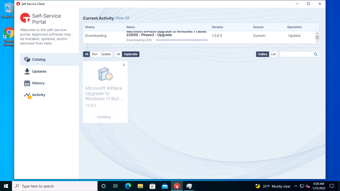The width and height of the screenshot is (340, 191).
Task: Switch to Gallery view
Action: [x=262, y=54]
